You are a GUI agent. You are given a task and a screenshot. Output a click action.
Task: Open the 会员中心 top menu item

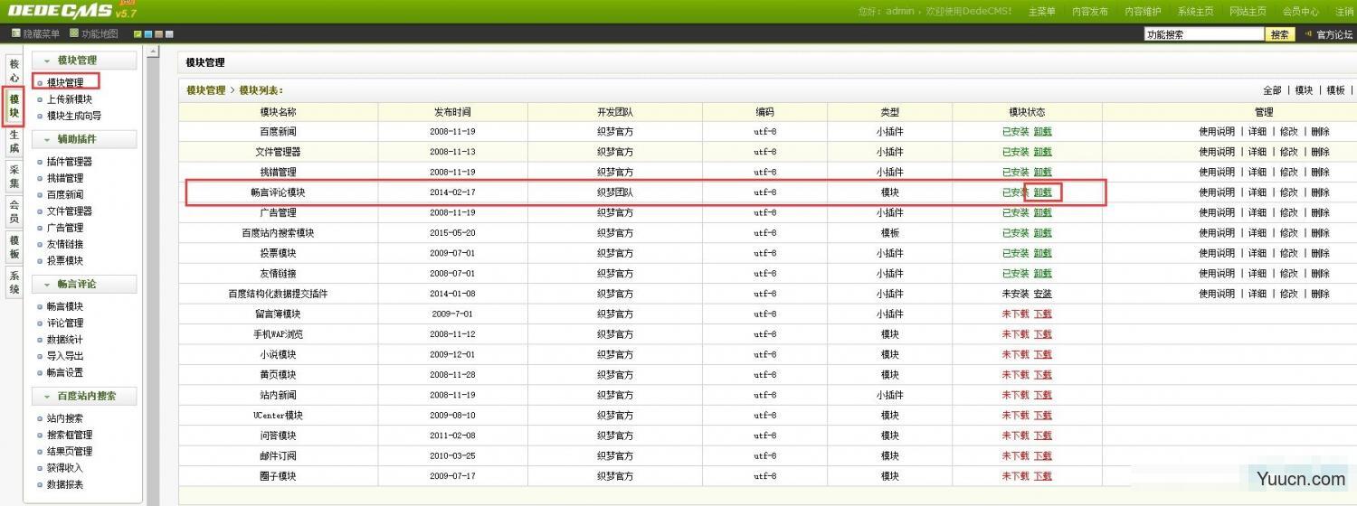coord(1300,12)
